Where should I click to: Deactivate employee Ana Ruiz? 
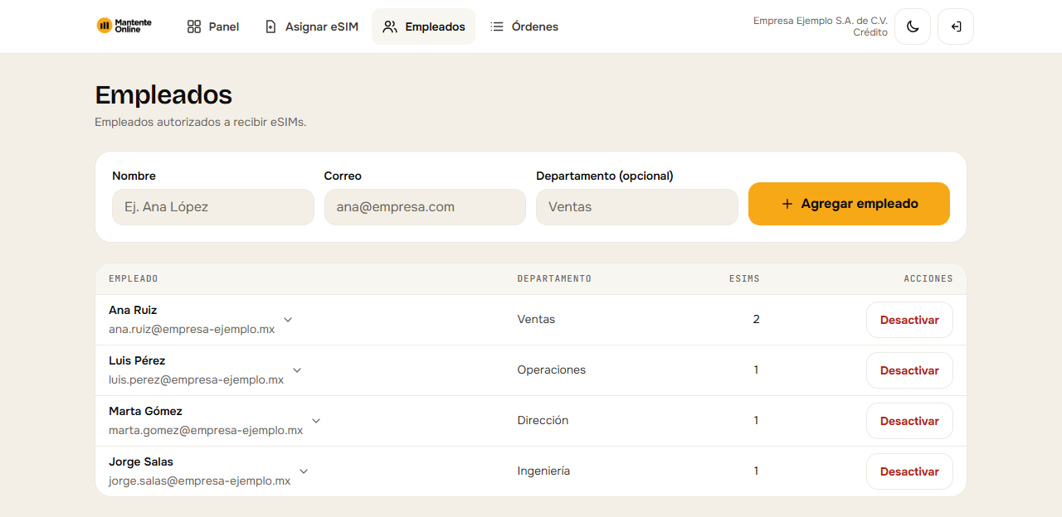coord(909,320)
